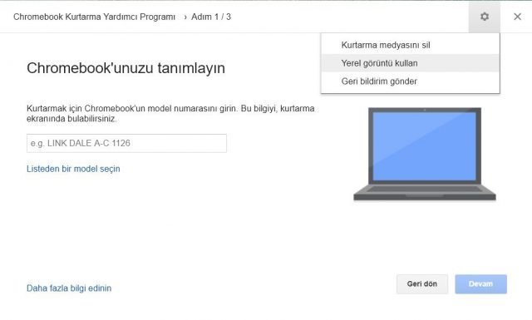Open 'Listeden bir model seçin' link
Screen dimensions: 532x320
73,169
